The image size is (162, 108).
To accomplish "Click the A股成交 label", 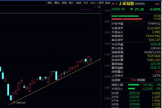I will click(x=117, y=28).
